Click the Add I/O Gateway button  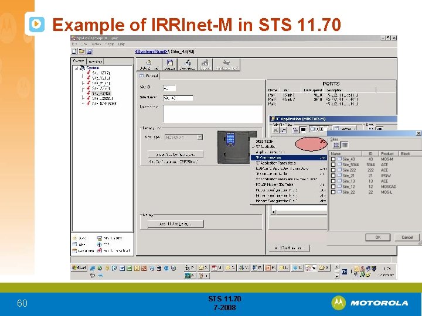coord(175,224)
